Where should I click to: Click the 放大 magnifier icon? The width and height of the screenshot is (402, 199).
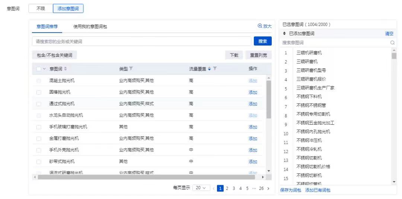pos(260,26)
